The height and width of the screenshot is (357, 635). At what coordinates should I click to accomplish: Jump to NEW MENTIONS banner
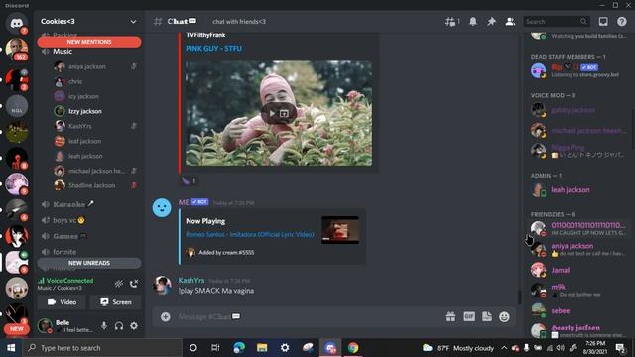point(89,42)
